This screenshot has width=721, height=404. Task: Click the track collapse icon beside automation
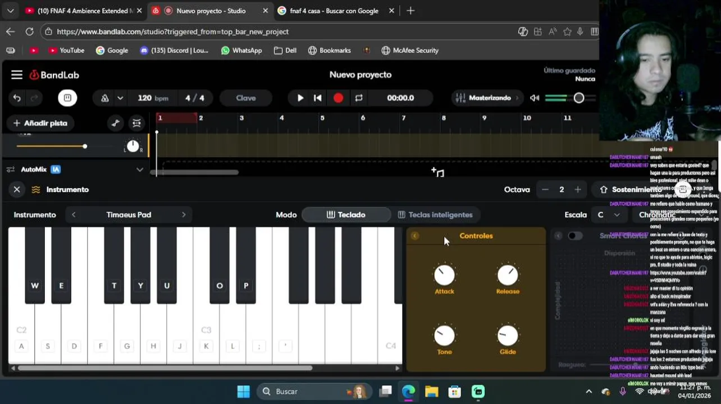(136, 123)
